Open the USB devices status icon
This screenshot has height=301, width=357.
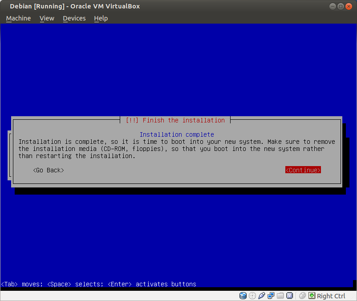(x=262, y=296)
